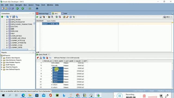Expand the EMP table node
Screen dimensions: 174x98
(7, 29)
